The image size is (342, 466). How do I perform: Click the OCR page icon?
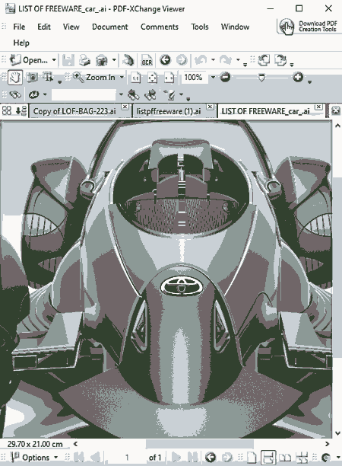tap(147, 60)
